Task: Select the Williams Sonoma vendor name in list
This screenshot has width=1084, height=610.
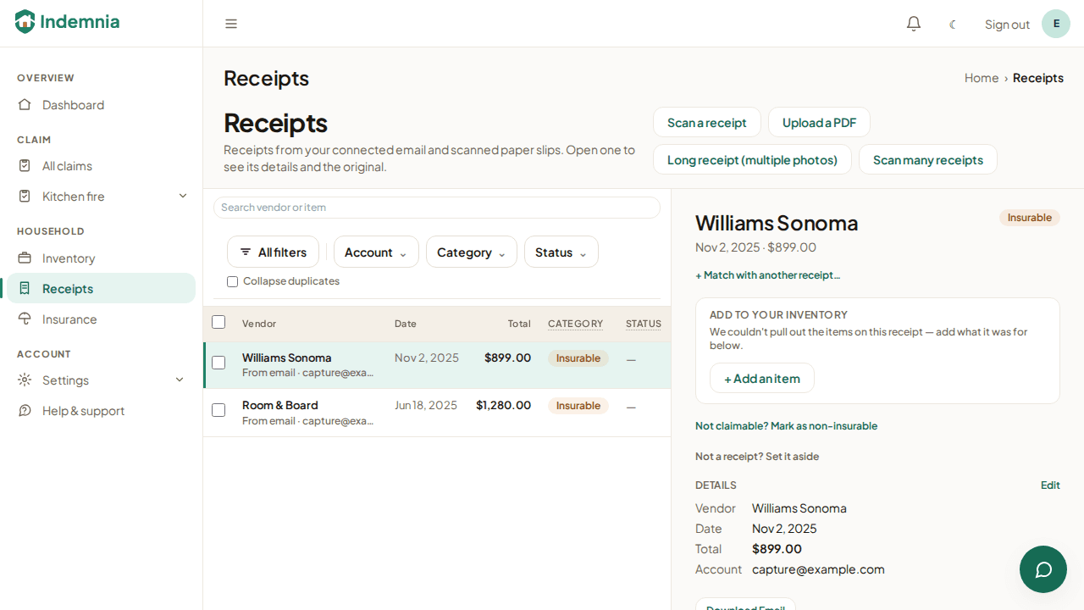Action: [x=287, y=358]
